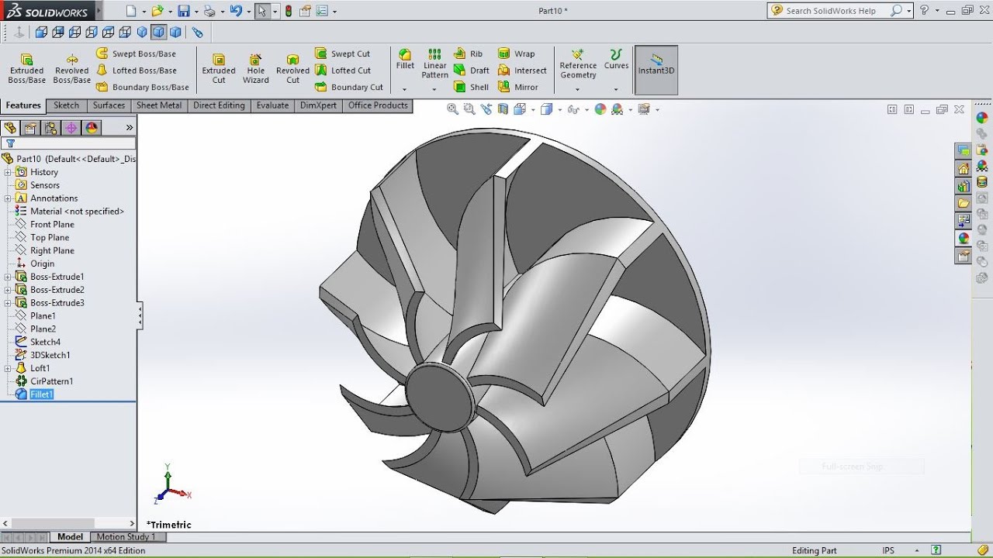Choose Swept Boss/Base

136,53
